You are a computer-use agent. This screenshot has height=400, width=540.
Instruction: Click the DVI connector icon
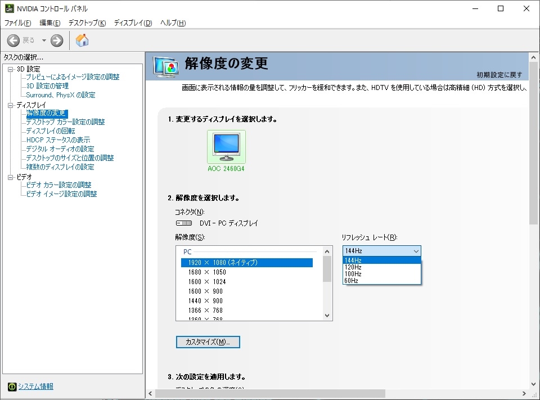pos(184,223)
